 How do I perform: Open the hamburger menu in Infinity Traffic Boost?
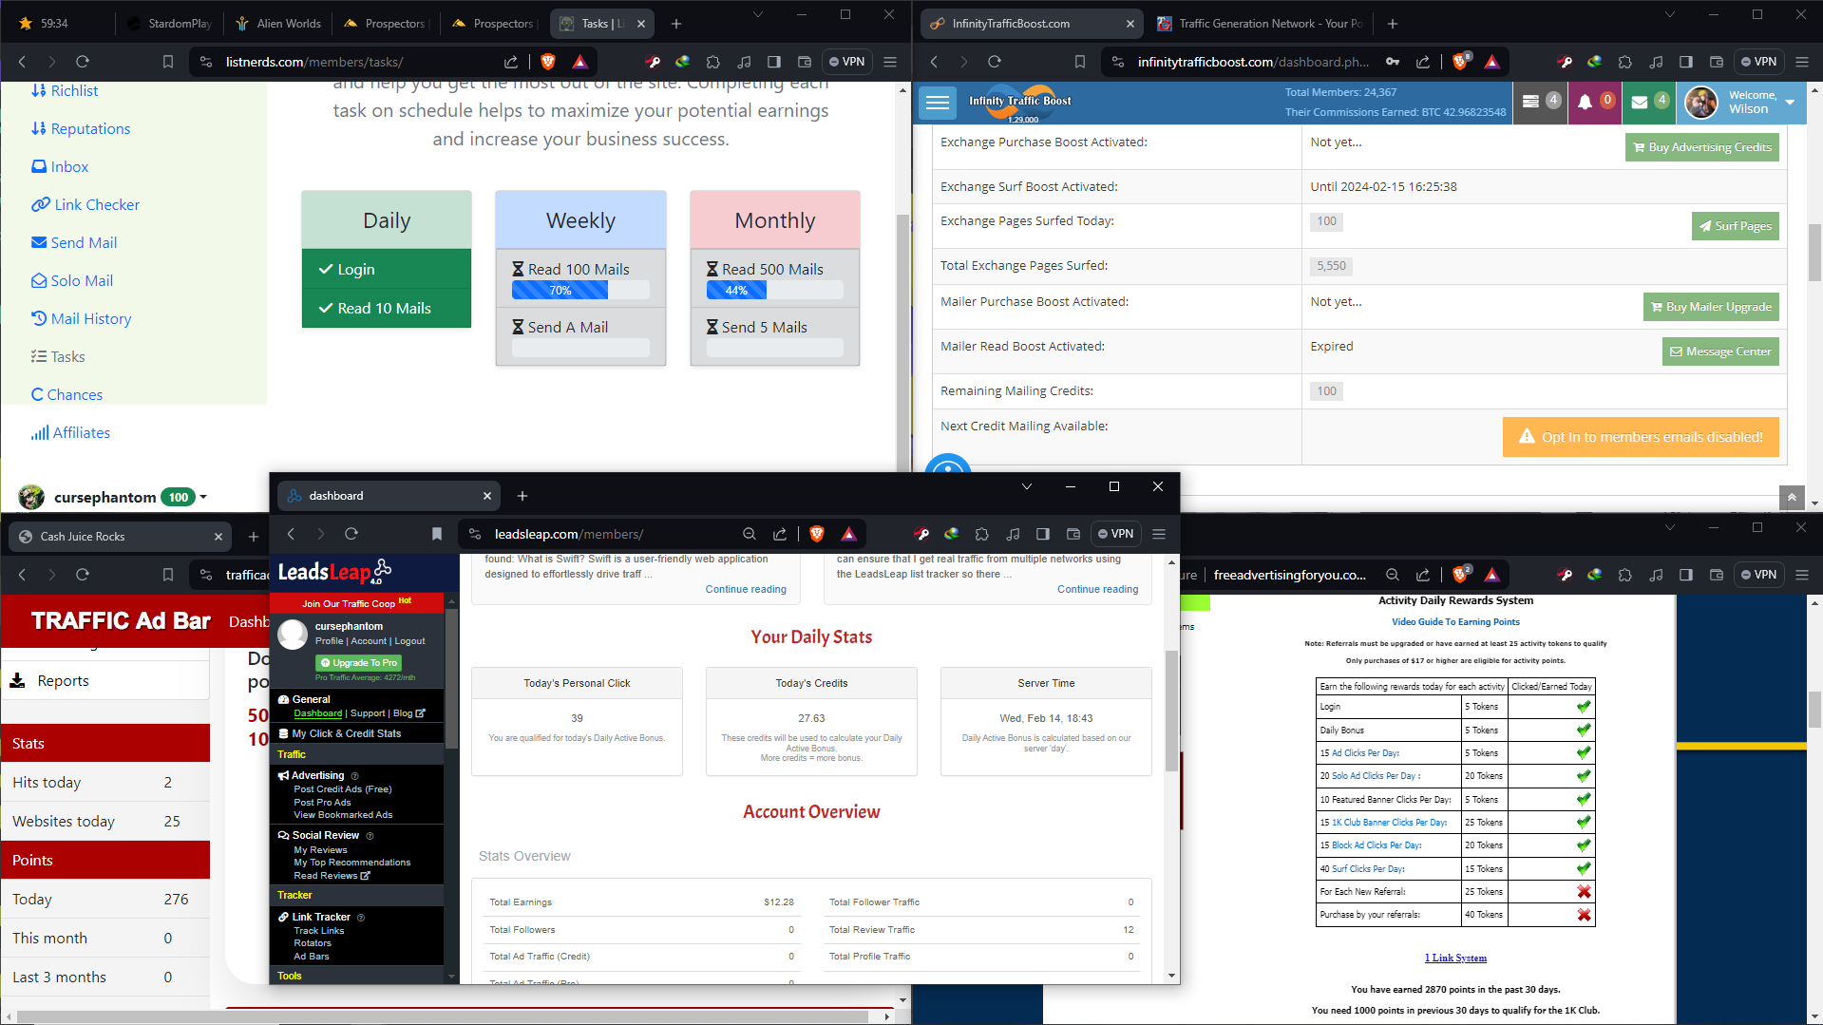click(938, 102)
